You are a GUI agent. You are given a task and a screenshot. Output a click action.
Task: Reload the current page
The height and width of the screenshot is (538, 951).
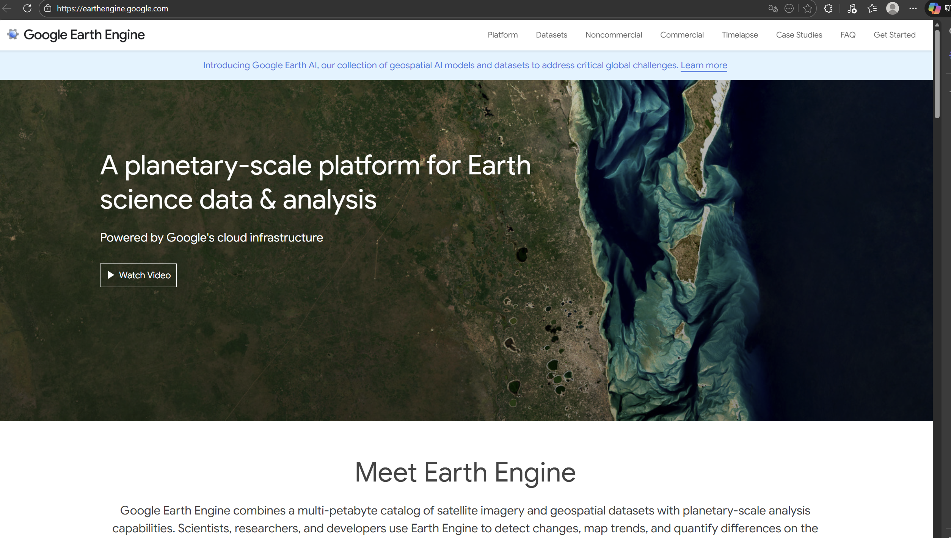(x=27, y=8)
